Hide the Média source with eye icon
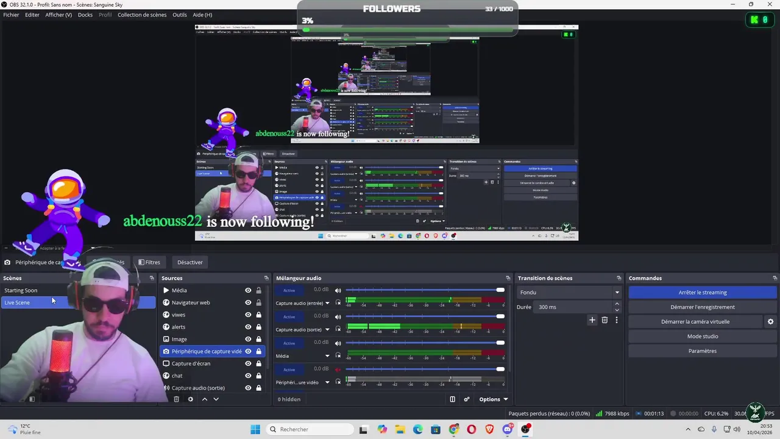 248,291
